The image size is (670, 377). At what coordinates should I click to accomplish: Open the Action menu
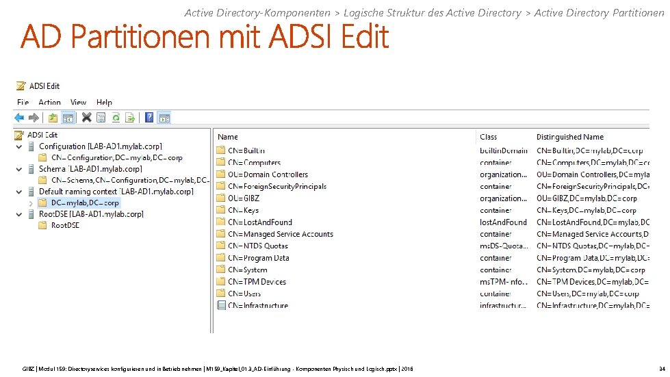pos(49,103)
